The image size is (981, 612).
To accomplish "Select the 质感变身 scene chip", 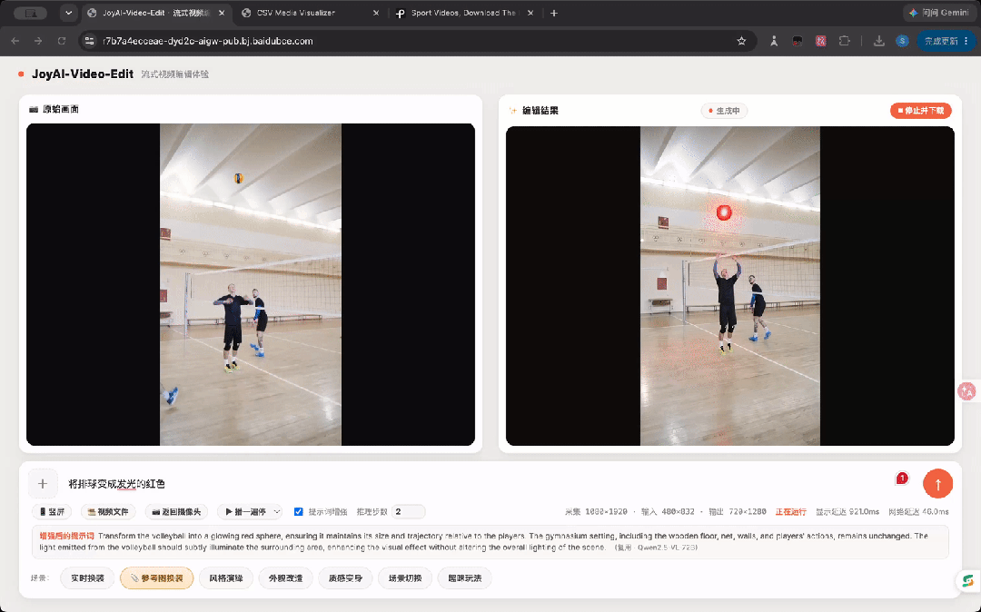I will [x=345, y=578].
